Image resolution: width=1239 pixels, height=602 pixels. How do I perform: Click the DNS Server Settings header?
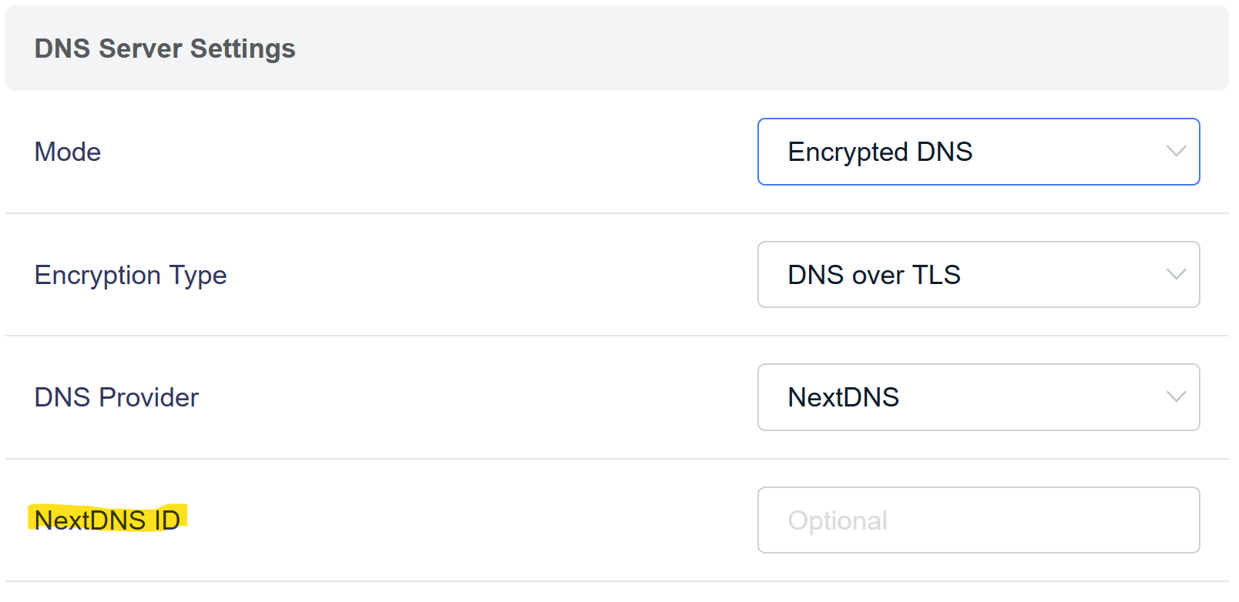pyautogui.click(x=165, y=48)
